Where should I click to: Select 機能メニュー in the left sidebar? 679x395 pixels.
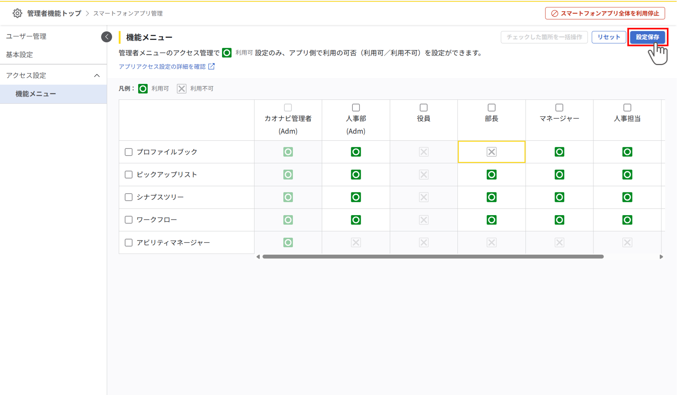[36, 94]
